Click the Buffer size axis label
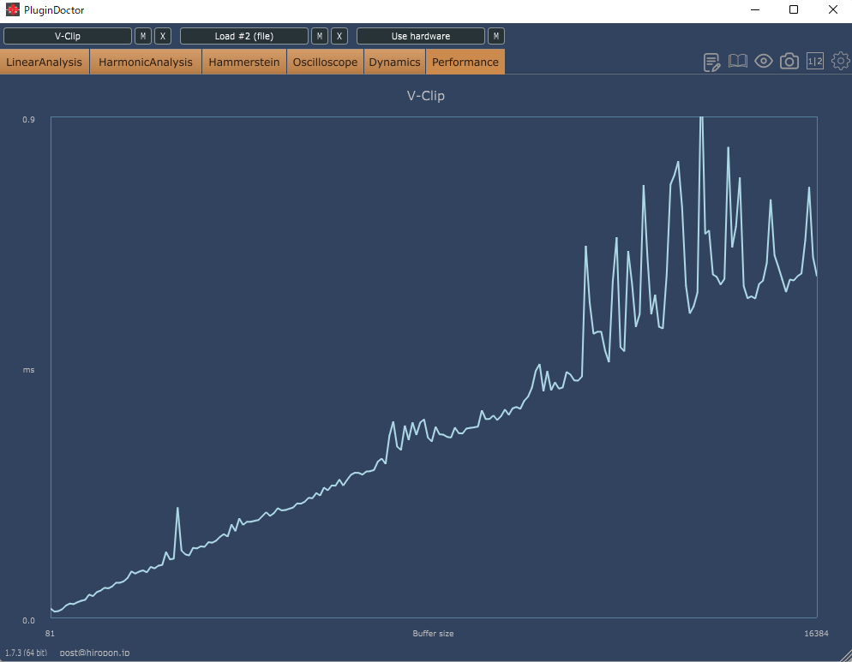The height and width of the screenshot is (662, 852). click(433, 633)
